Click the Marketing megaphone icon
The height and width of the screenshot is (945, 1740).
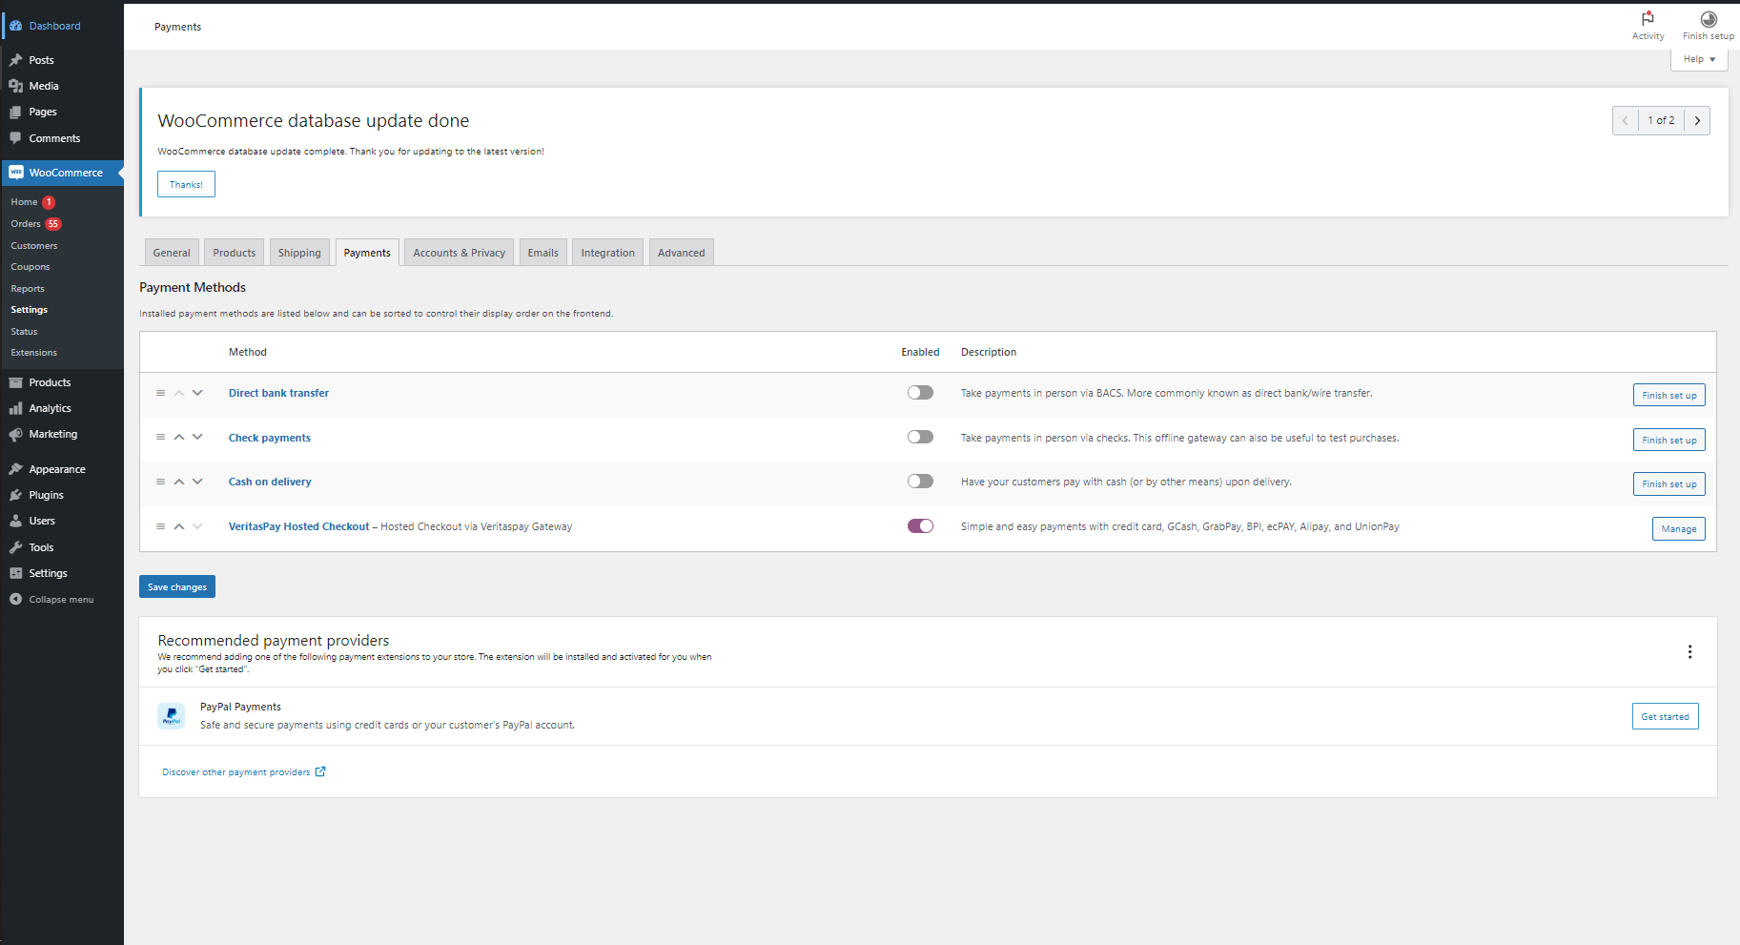15,434
